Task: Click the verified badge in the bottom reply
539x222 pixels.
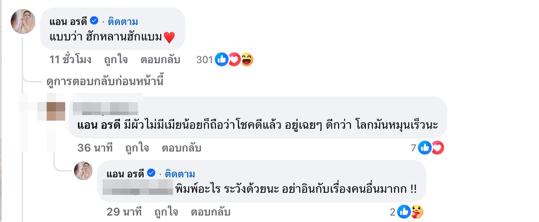Action: [x=152, y=174]
